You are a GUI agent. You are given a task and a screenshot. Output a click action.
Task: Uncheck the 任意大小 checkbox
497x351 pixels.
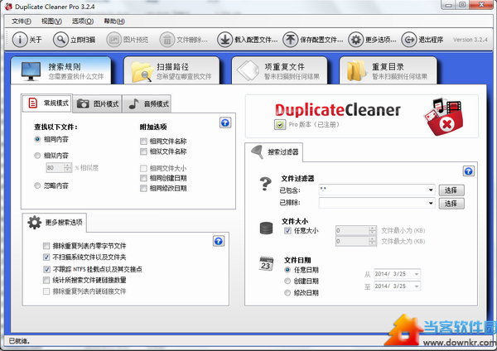(x=287, y=231)
